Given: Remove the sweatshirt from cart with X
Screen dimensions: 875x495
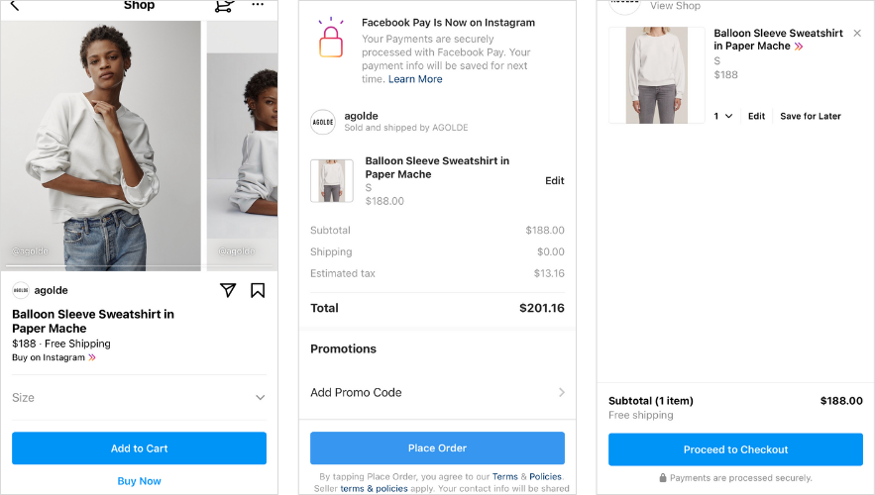Looking at the screenshot, I should (x=857, y=34).
